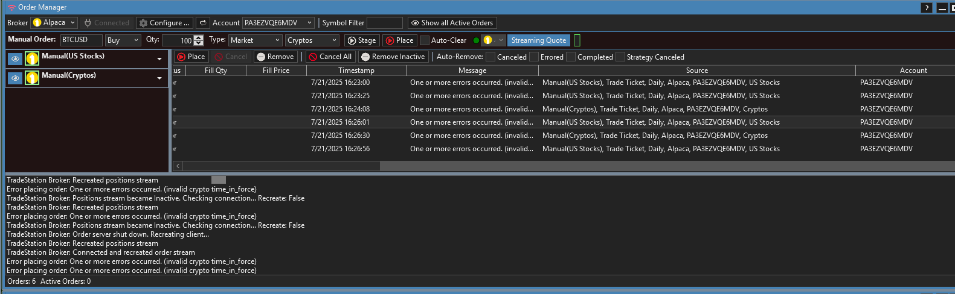Click Show all Active Orders

452,23
